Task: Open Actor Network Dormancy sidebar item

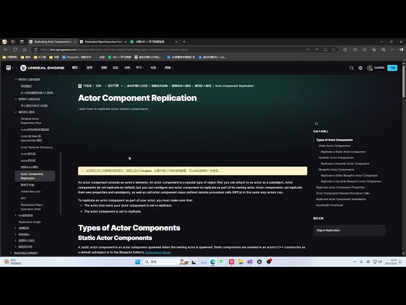Action: 37,147
